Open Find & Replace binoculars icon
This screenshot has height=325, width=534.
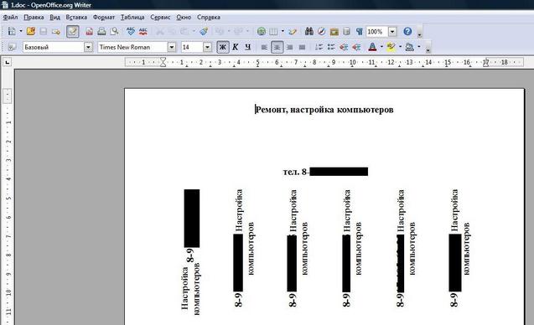(x=308, y=32)
